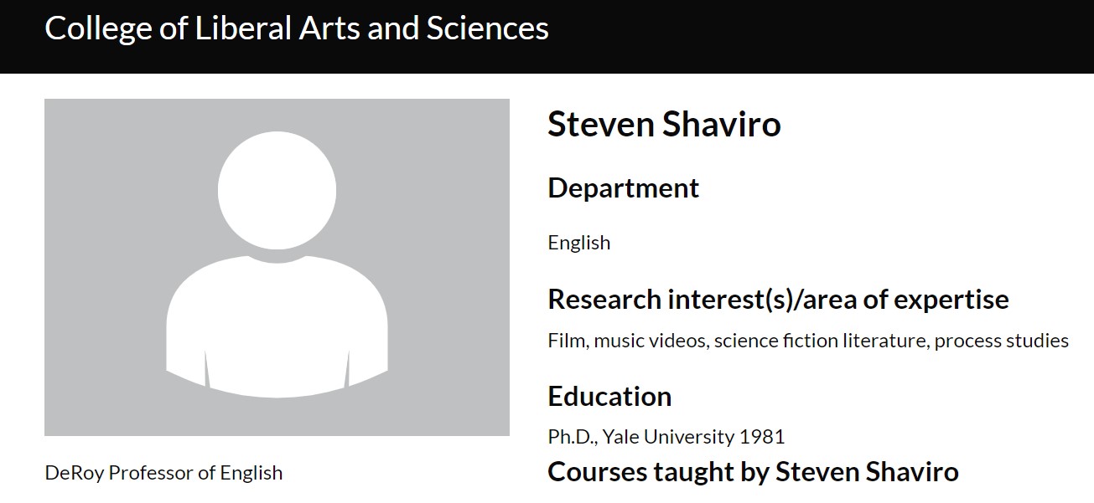Click the science fiction literature text

tap(820, 341)
